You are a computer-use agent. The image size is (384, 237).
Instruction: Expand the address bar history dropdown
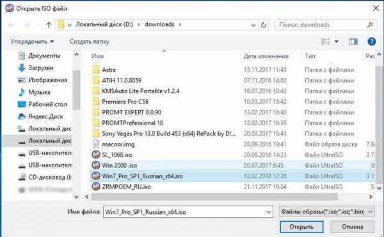[x=253, y=25]
